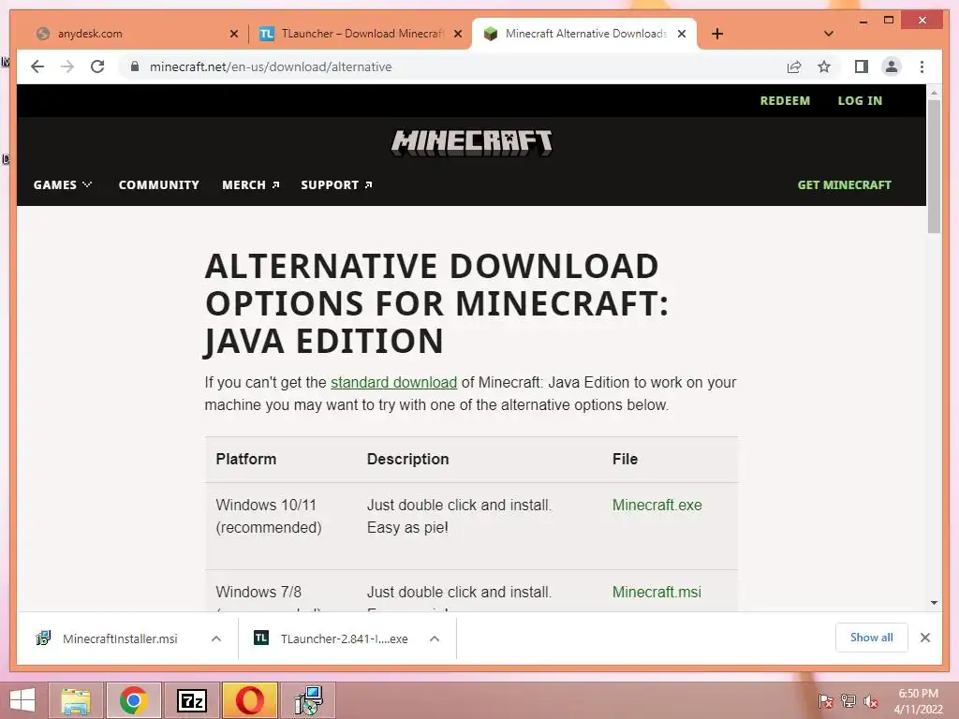Screen dimensions: 959x719
Task: Open 7-Zip from the taskbar
Action: pyautogui.click(x=192, y=700)
